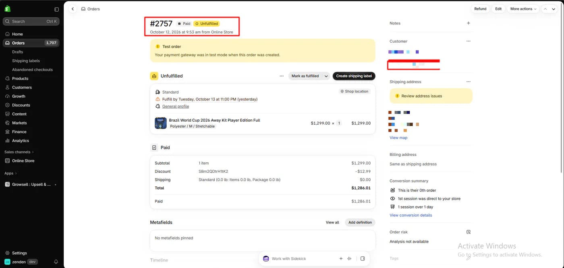Click the Orders 1,707 count badge
The image size is (564, 268).
pos(51,43)
